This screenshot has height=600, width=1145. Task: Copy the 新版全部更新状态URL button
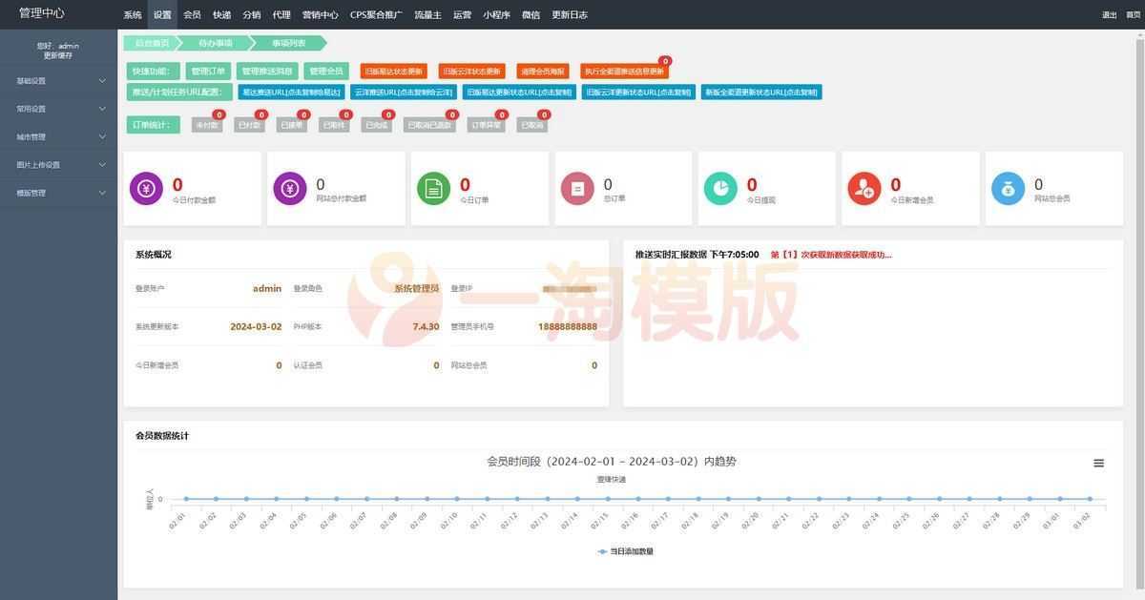[x=761, y=93]
